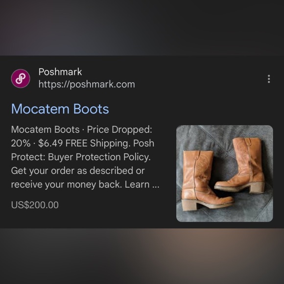
Task: Click the blurred area above the result card
Action: (142, 28)
